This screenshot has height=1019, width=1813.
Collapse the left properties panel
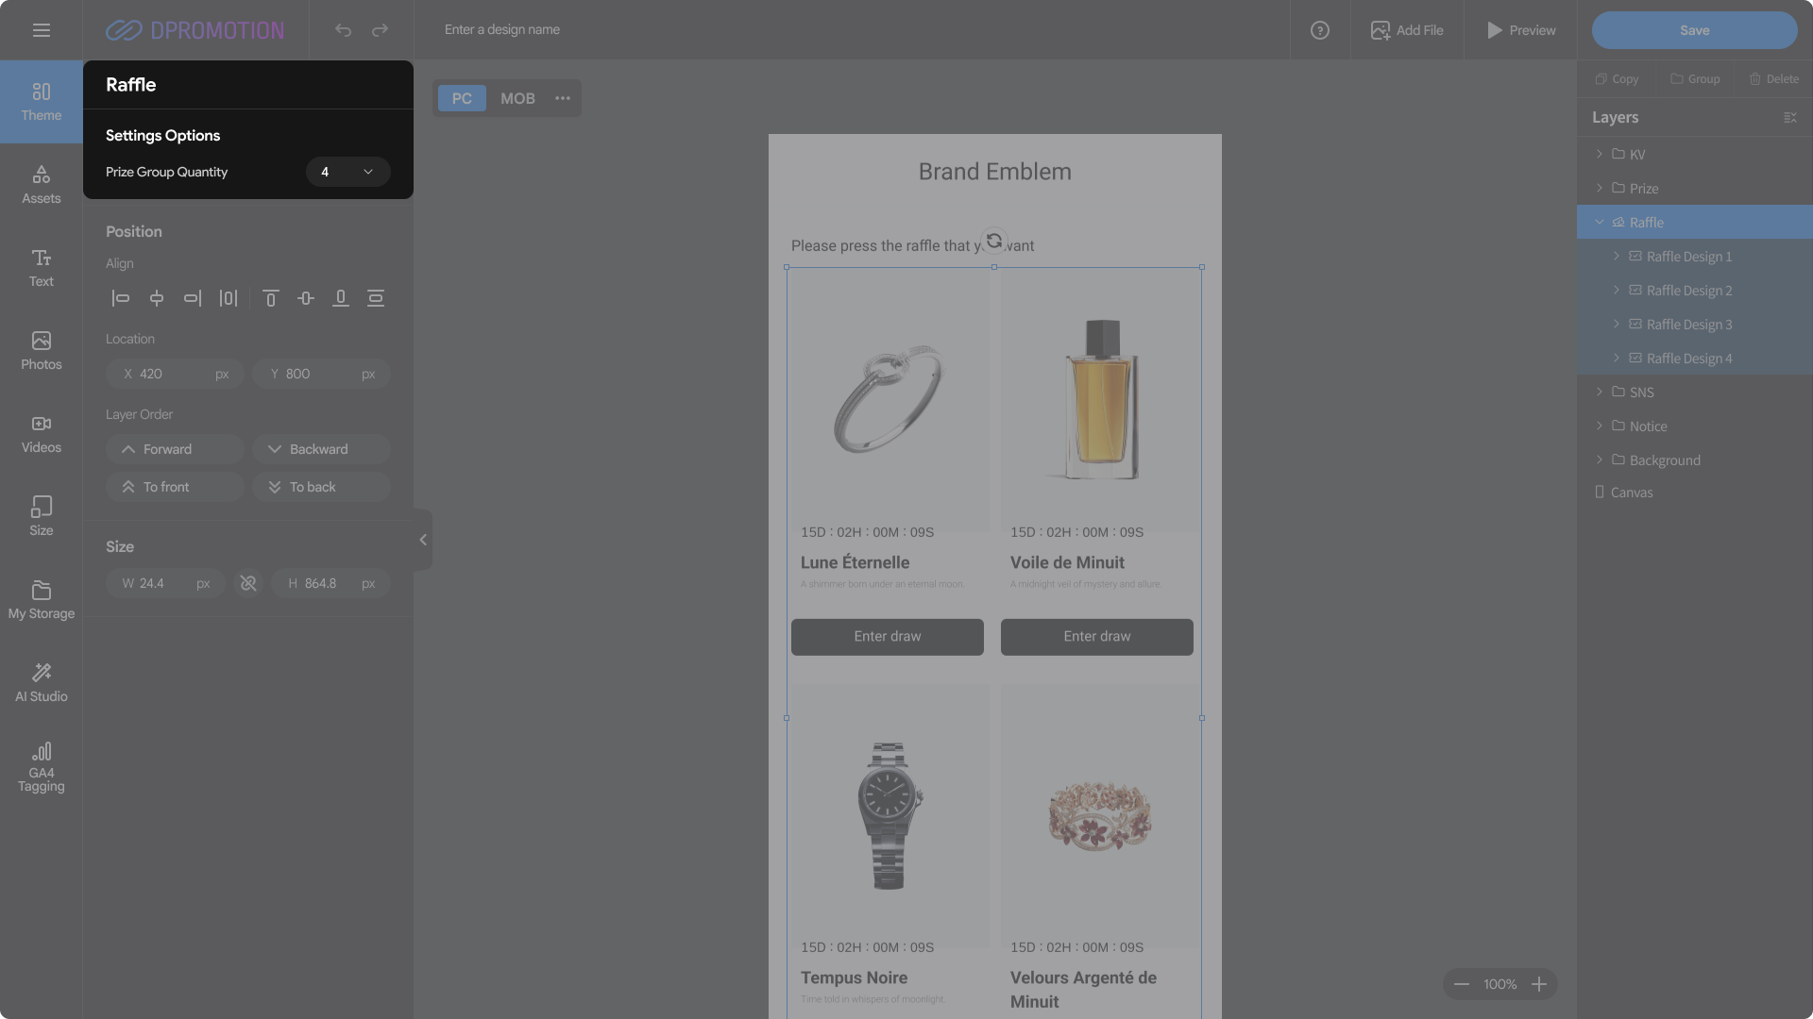423,540
